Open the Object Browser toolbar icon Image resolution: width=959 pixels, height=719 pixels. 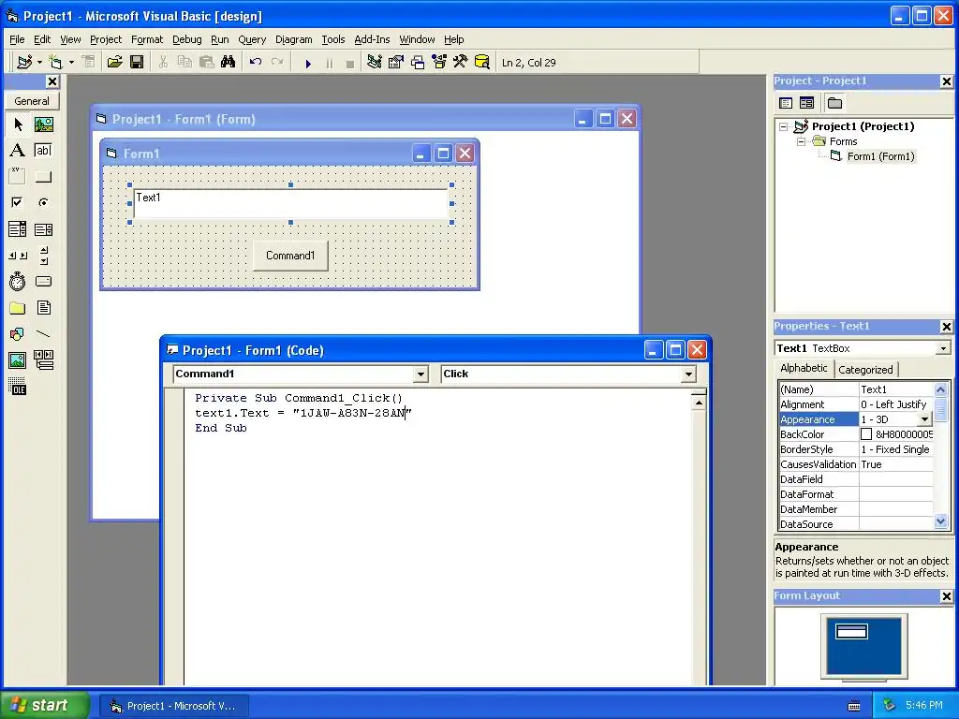(439, 62)
